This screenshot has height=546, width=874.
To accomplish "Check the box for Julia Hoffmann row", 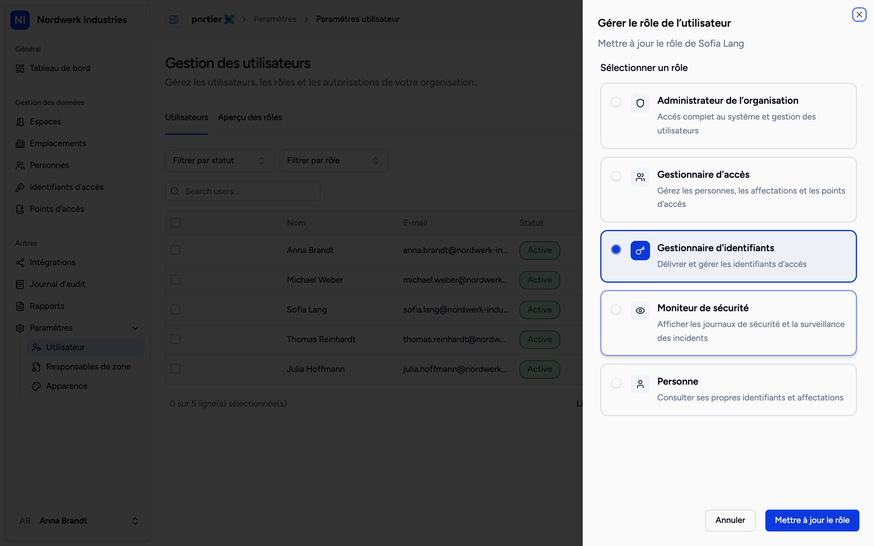I will coord(175,369).
